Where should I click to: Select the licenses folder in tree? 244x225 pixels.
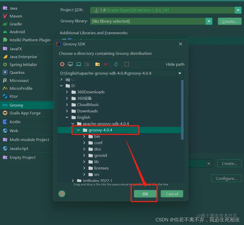pos(101,168)
